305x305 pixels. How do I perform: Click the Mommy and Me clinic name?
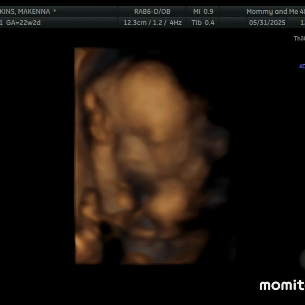[272, 12]
